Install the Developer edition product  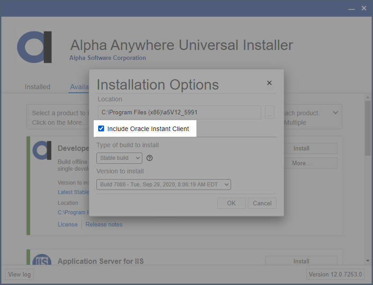click(310, 148)
